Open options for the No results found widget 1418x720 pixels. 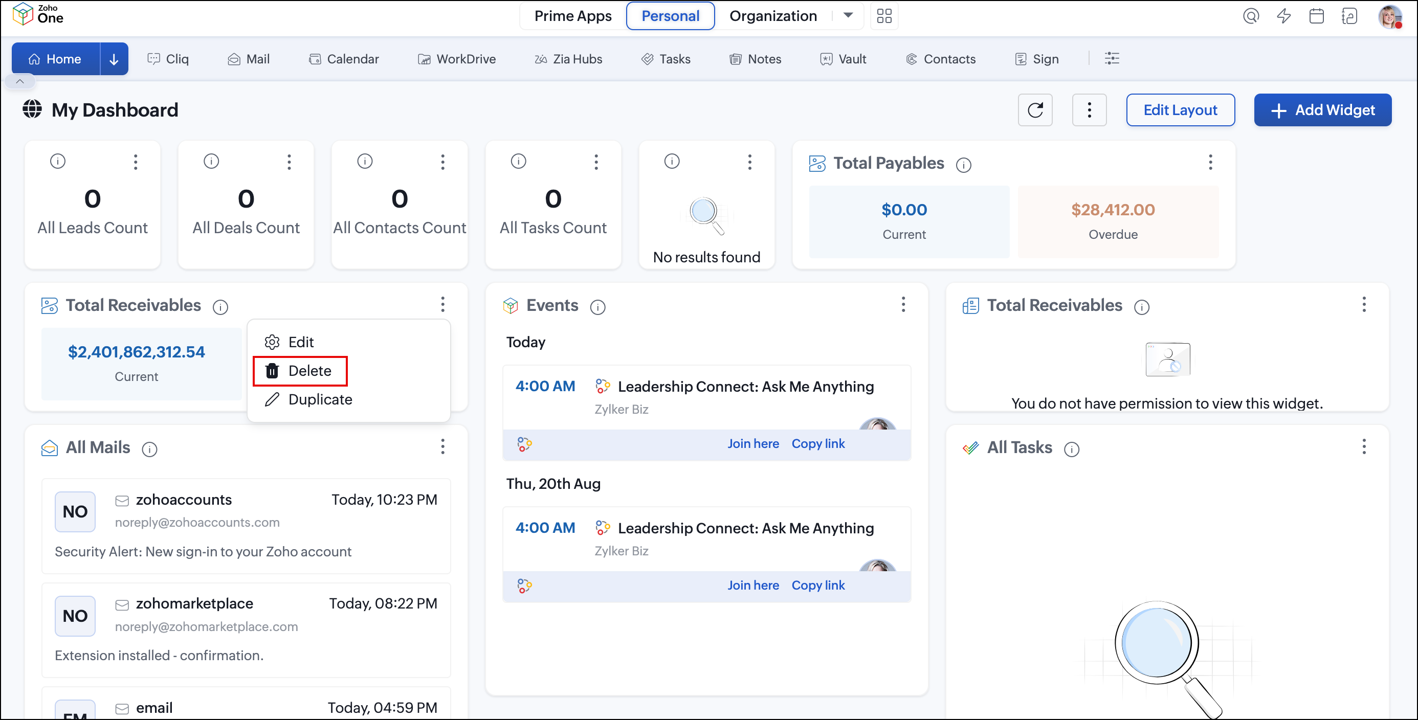click(x=750, y=162)
